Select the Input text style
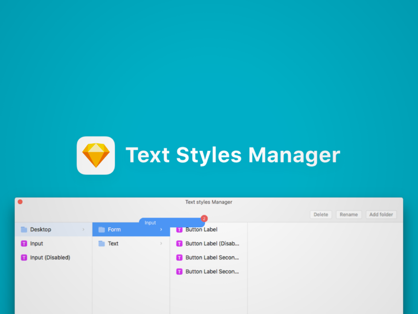Image resolution: width=418 pixels, height=314 pixels. tap(54, 243)
